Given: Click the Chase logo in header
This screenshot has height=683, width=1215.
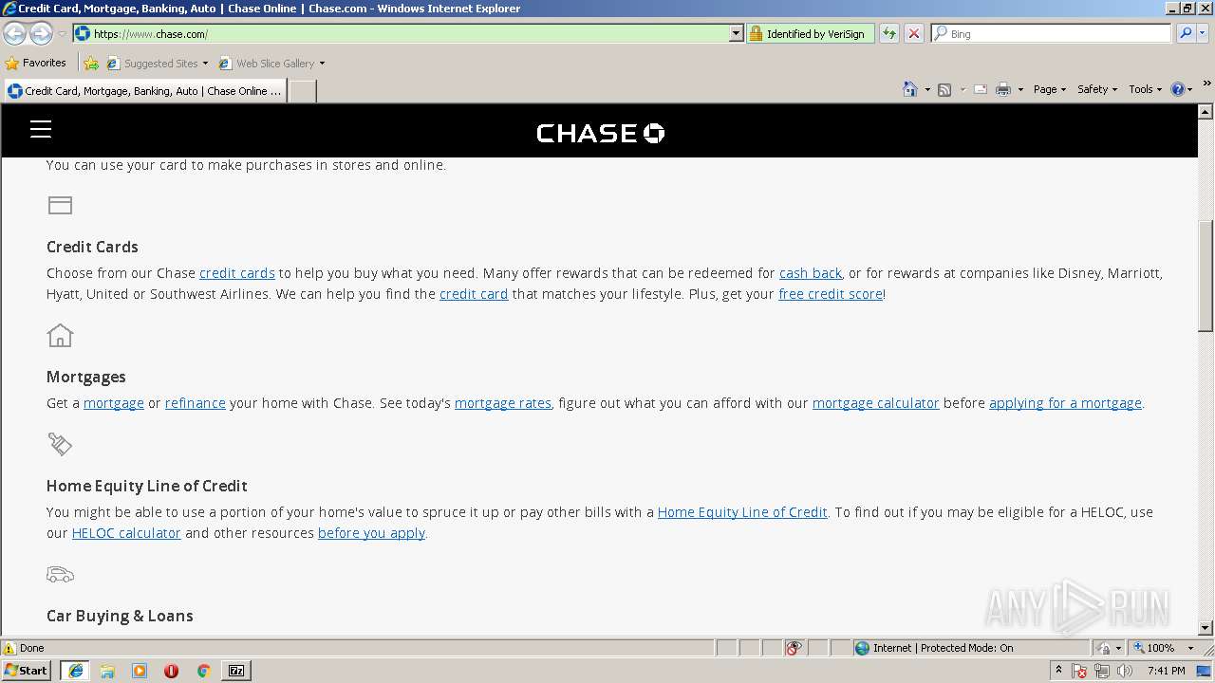Looking at the screenshot, I should coord(600,133).
